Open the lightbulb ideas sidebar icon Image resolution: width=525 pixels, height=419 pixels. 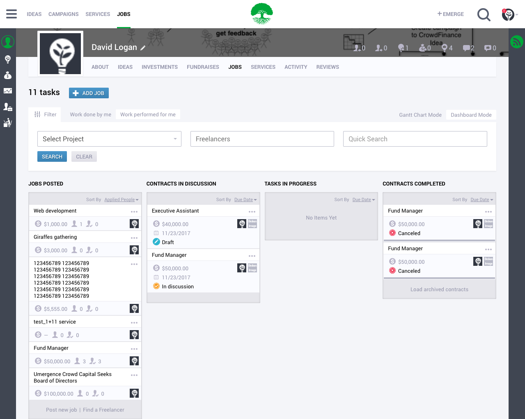(x=8, y=59)
